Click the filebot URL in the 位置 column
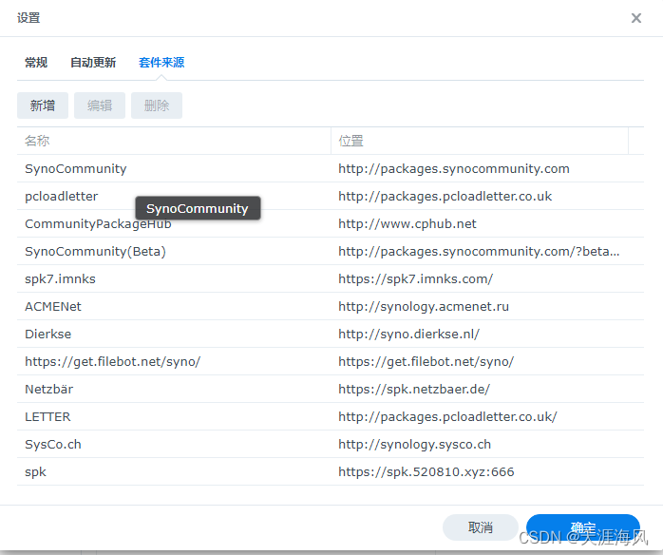 click(x=426, y=362)
